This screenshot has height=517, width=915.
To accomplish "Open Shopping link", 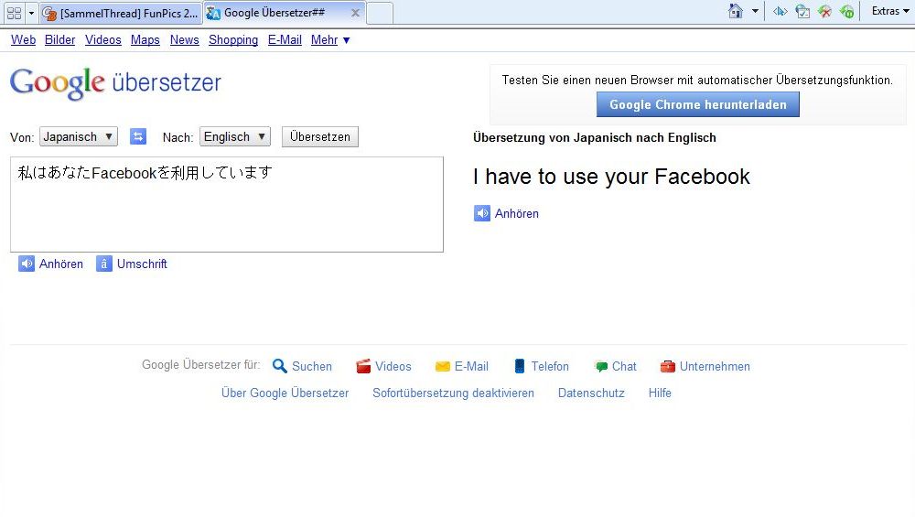I will 233,39.
